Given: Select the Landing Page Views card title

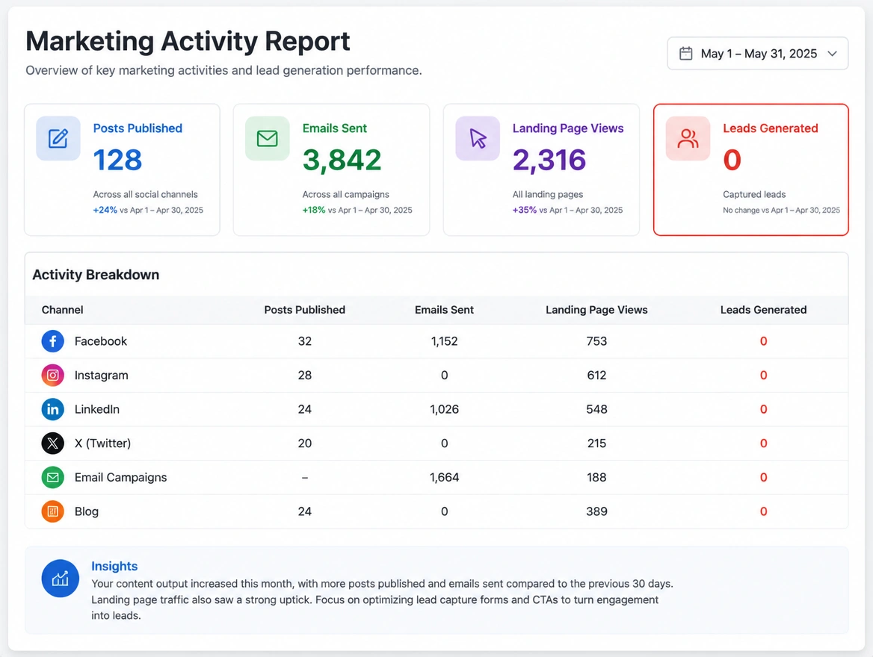Looking at the screenshot, I should coord(568,128).
